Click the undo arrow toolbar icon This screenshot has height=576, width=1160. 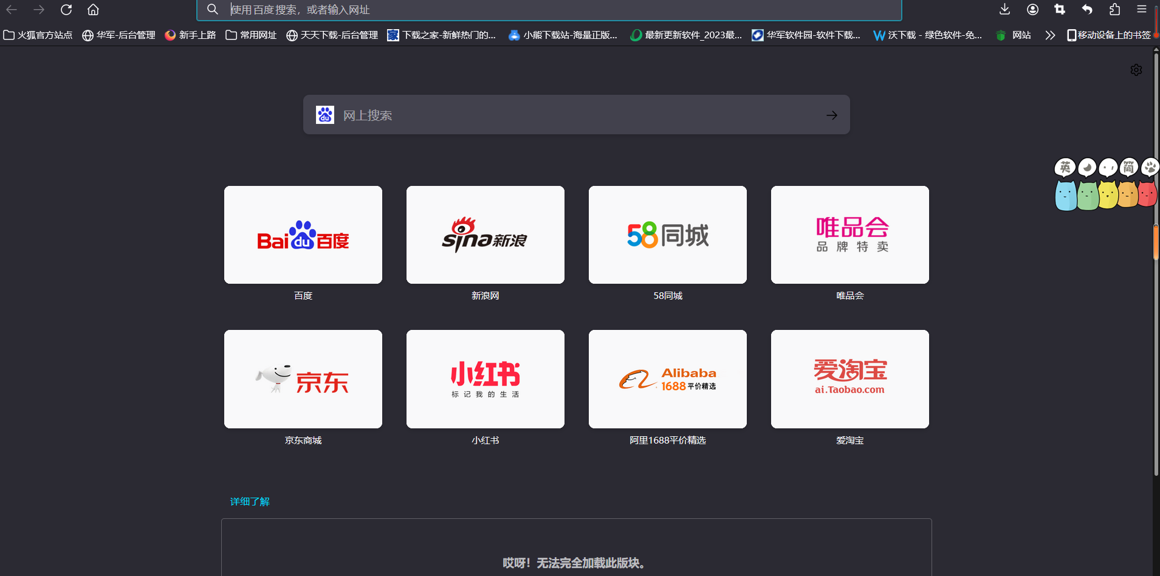click(1087, 9)
